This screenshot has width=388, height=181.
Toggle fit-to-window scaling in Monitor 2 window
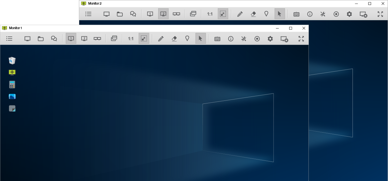pyautogui.click(x=223, y=14)
